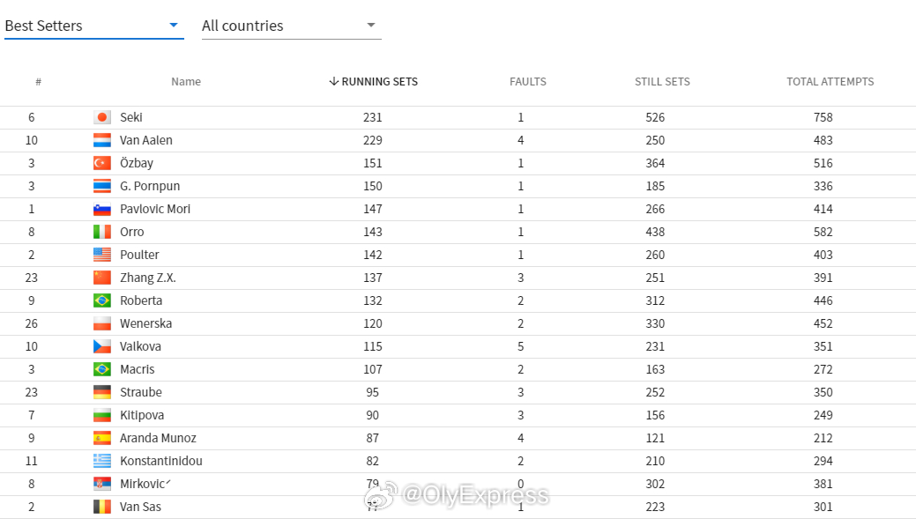Expand the All countries filter
Screen dimensions: 916x519
point(292,26)
